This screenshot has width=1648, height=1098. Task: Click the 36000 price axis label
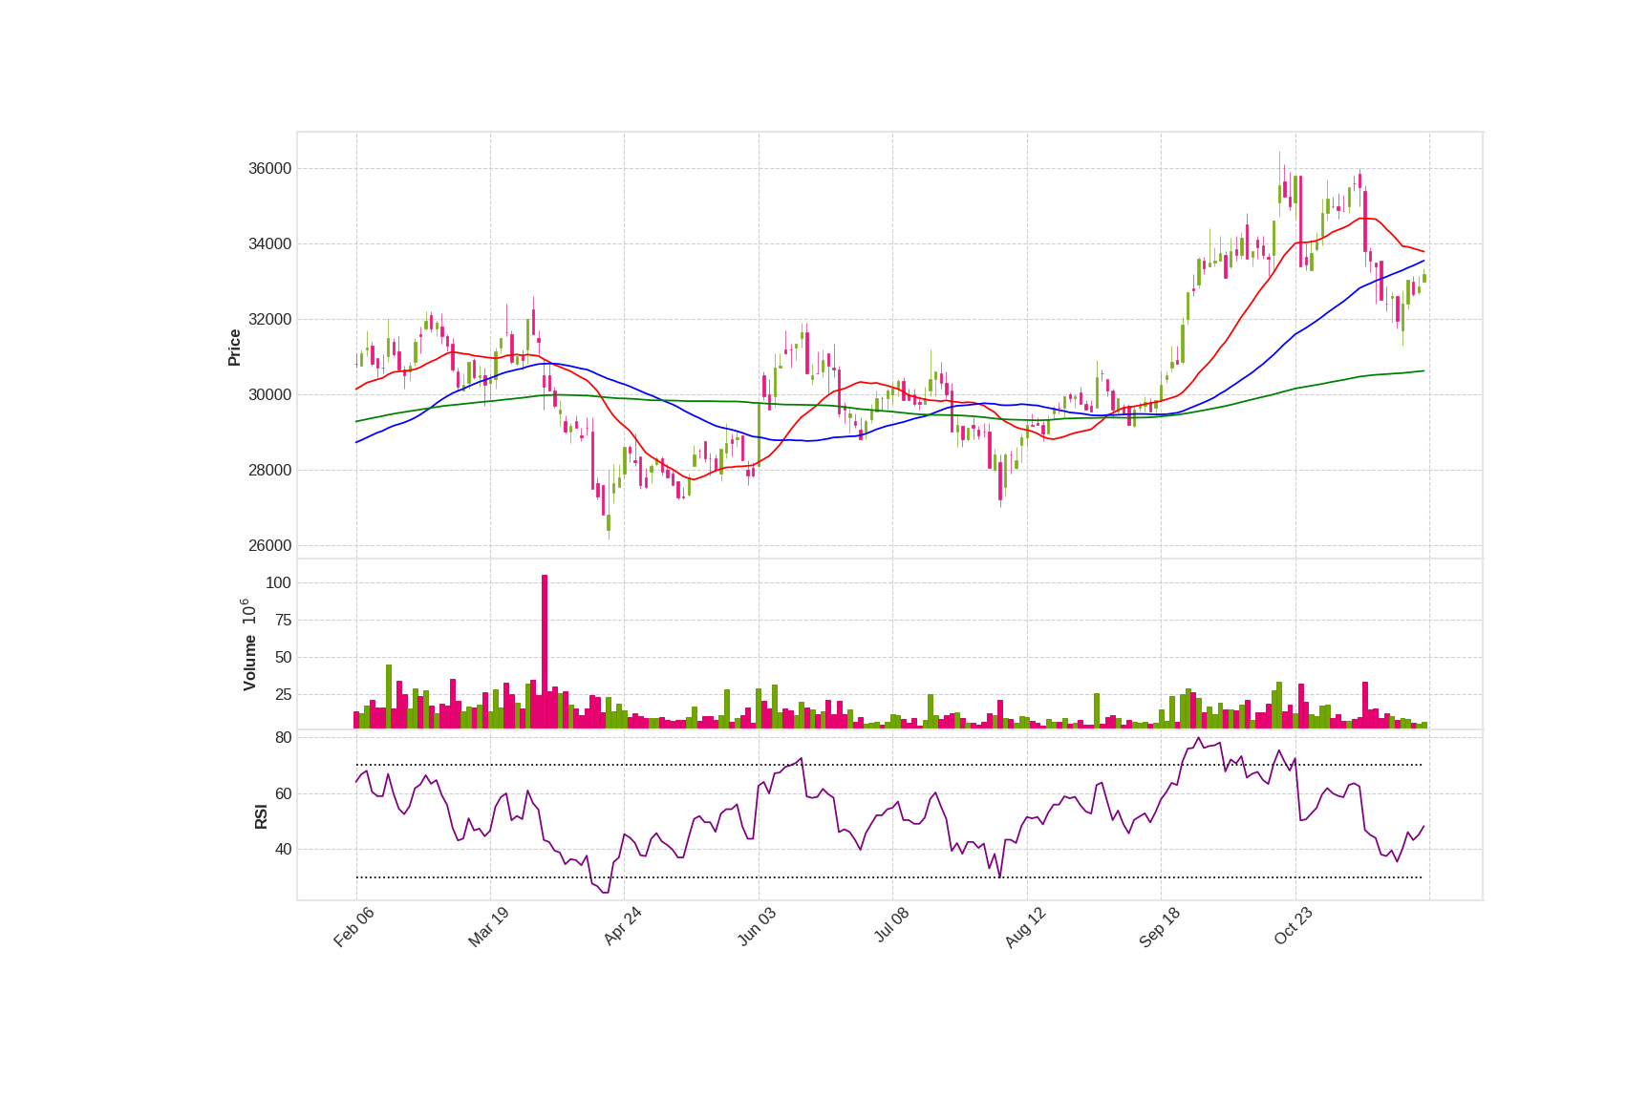tap(269, 169)
